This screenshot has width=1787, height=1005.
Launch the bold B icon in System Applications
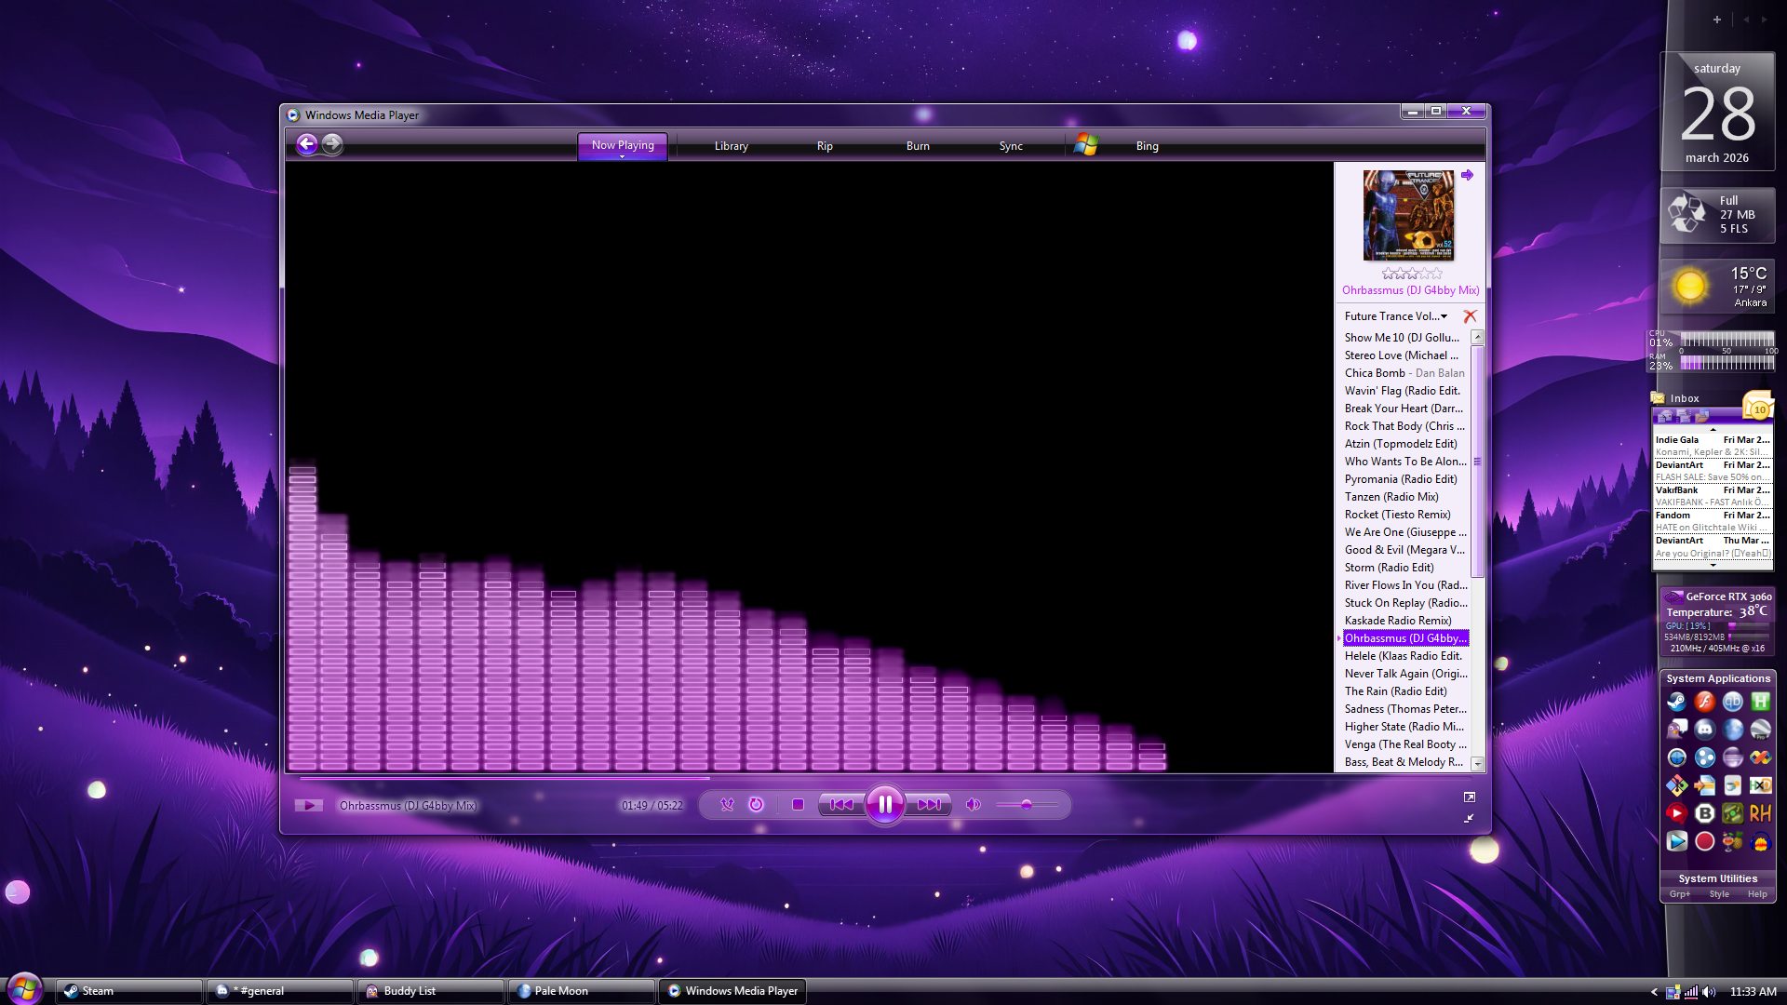point(1704,813)
